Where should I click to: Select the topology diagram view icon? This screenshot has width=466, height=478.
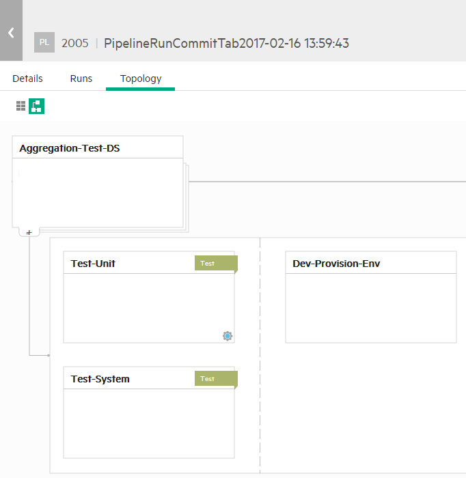coord(36,106)
